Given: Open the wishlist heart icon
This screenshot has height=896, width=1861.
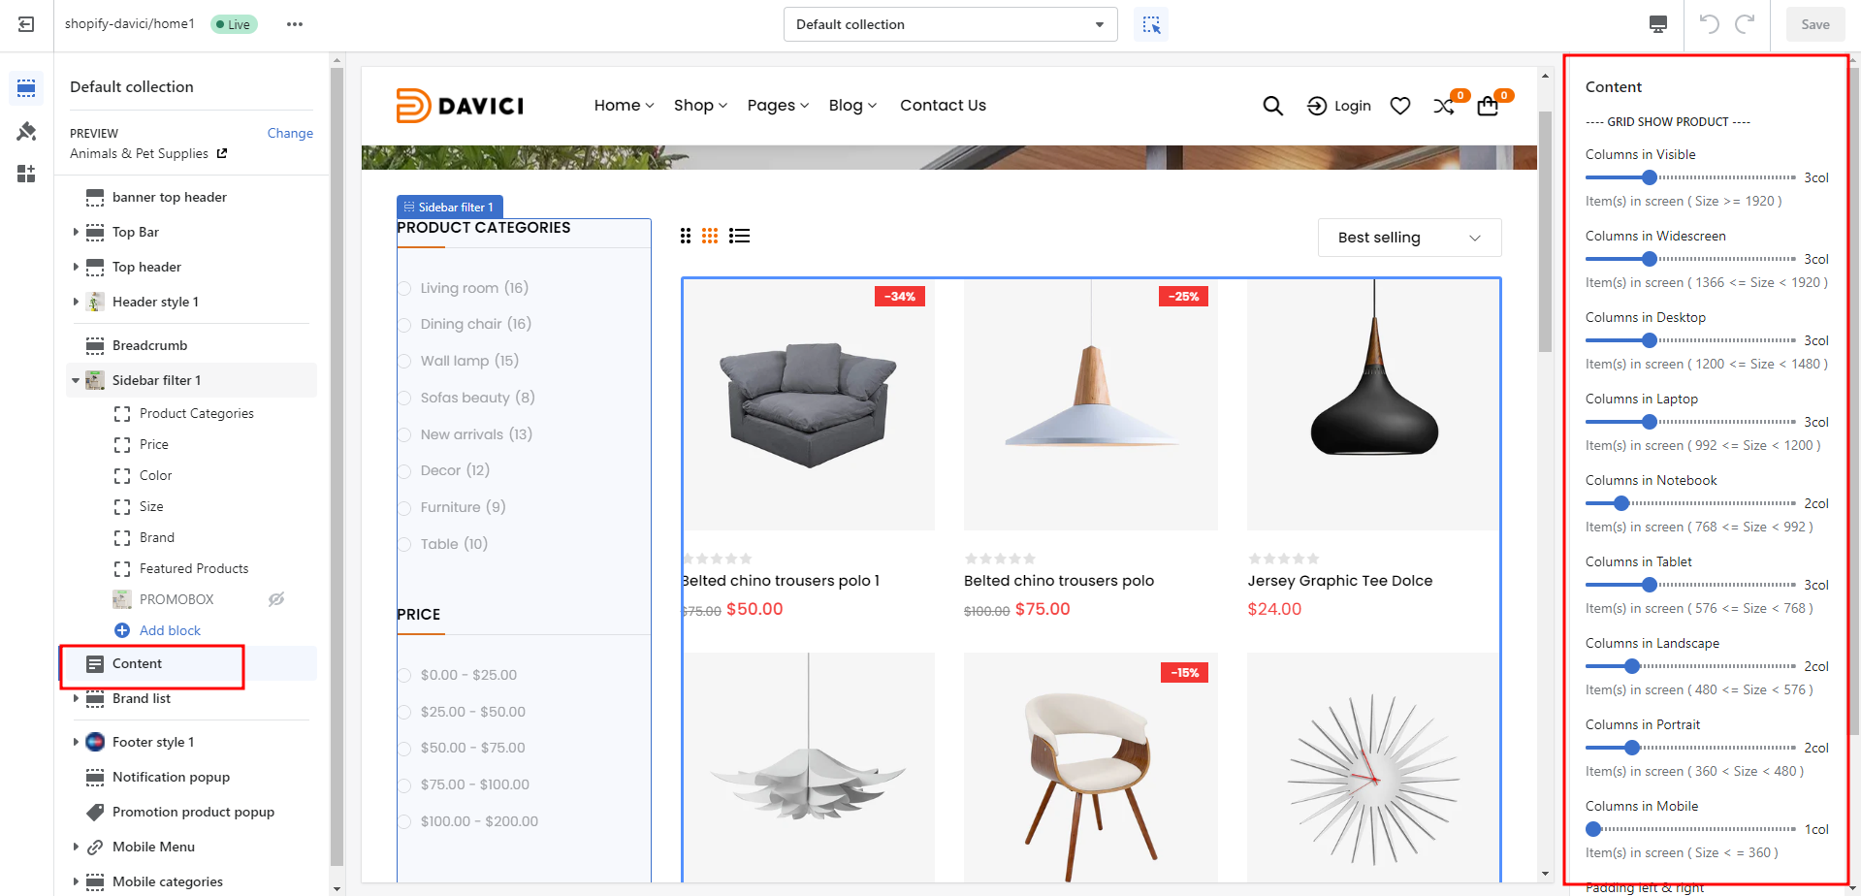Looking at the screenshot, I should [1399, 106].
